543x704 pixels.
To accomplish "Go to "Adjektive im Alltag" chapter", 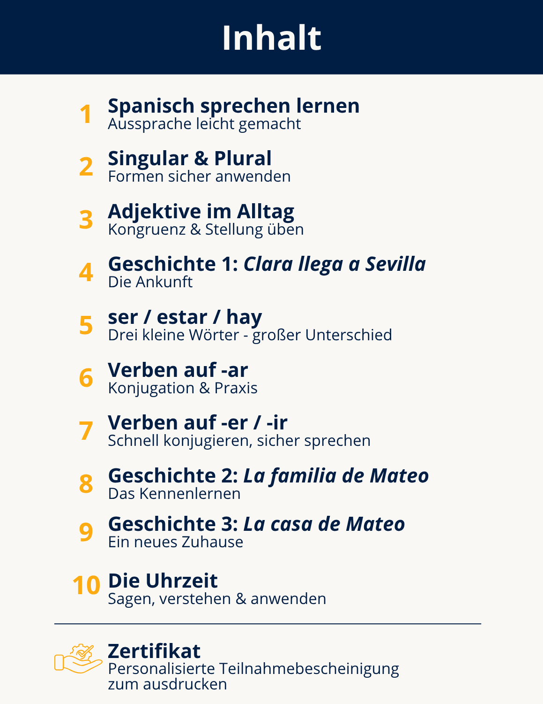I will 201,212.
